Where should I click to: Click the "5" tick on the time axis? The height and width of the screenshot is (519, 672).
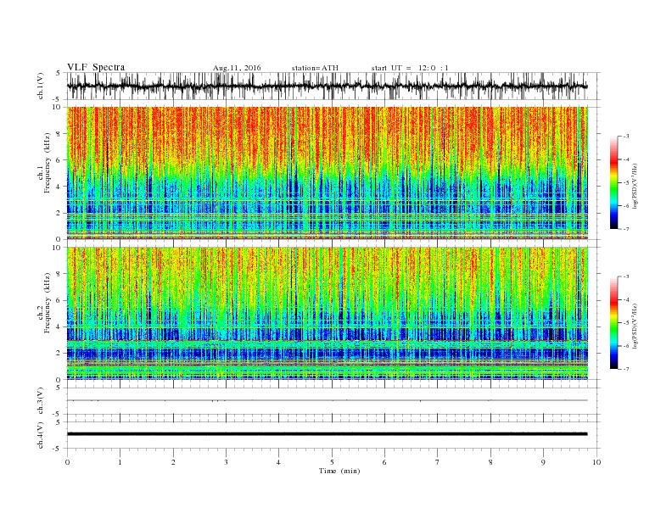coord(332,462)
